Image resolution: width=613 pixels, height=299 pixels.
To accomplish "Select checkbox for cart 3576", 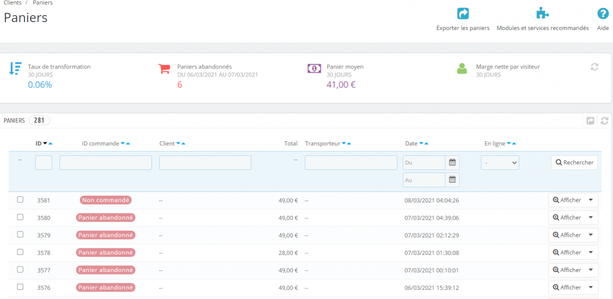I will (x=20, y=287).
